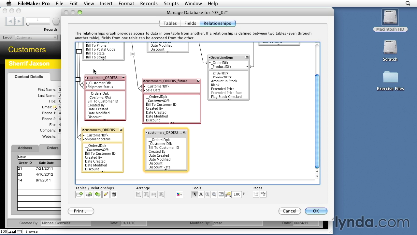Screen dimensions: 417x235
Task: Click bottom arrow of red customers_ORDERS field list
Action: coord(105,119)
